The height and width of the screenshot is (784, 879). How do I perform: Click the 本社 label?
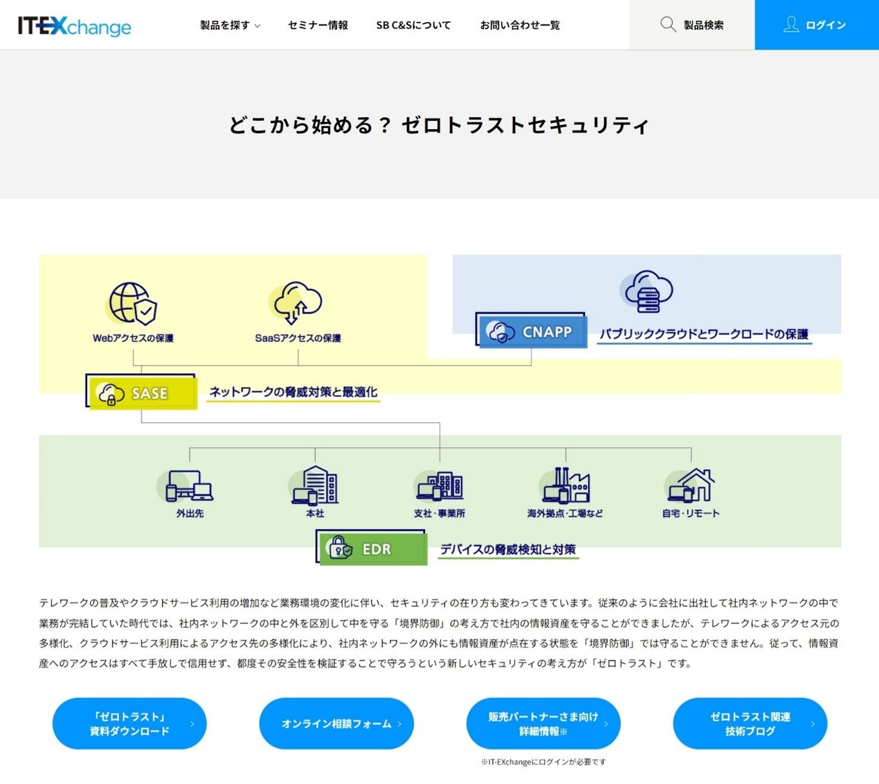pos(315,513)
